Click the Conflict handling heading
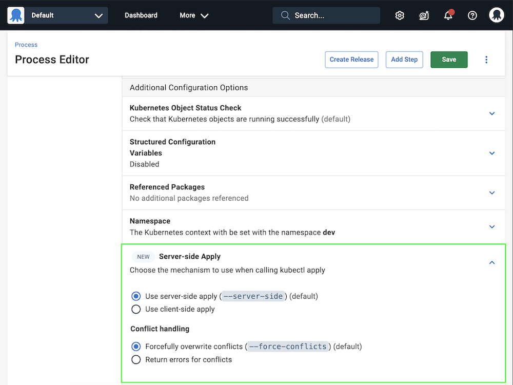513x385 pixels. coord(160,329)
